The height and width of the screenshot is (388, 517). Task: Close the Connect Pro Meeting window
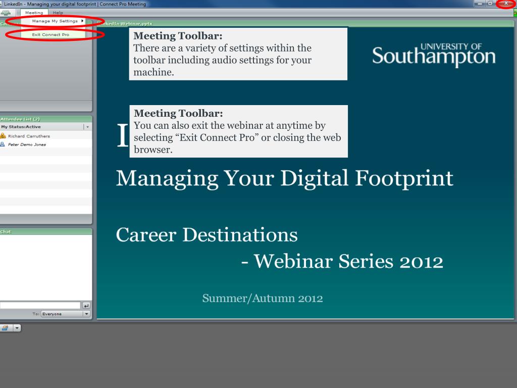point(506,4)
